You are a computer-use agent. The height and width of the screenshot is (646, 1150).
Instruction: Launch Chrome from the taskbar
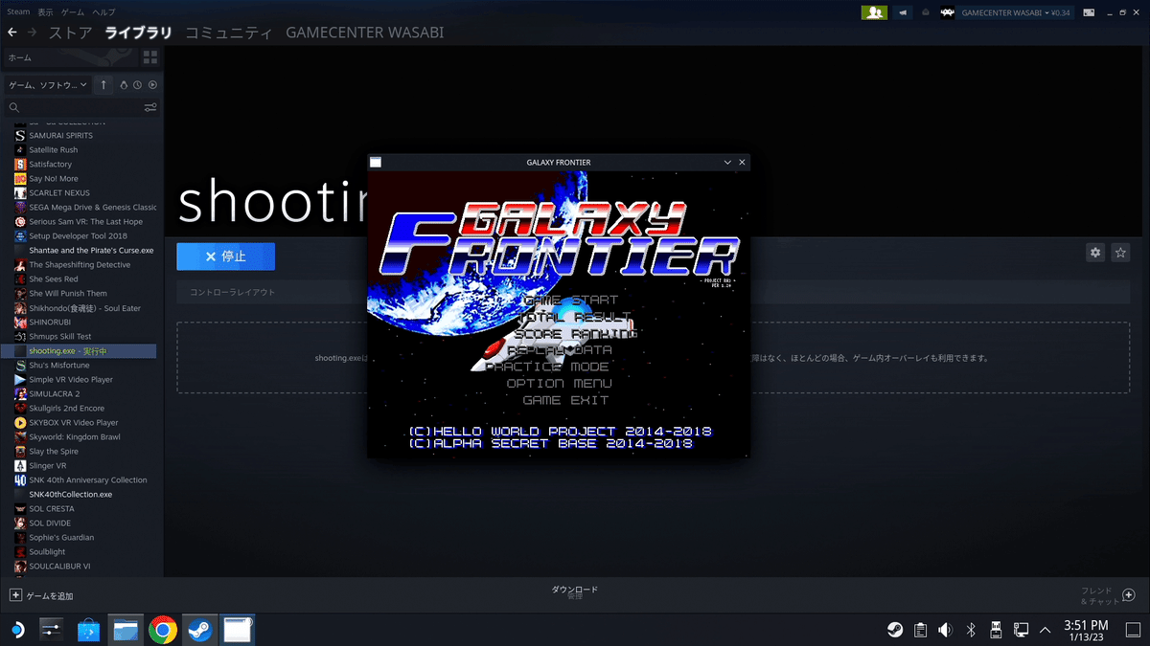click(x=163, y=629)
